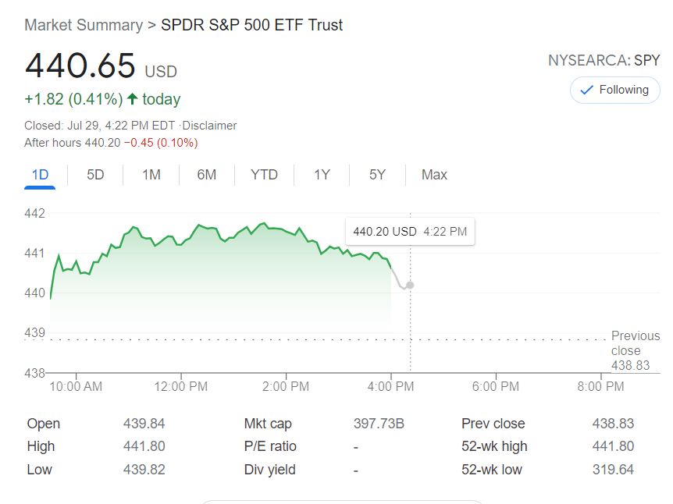The height and width of the screenshot is (504, 673).
Task: Click the checkmark icon in Following
Action: click(586, 90)
